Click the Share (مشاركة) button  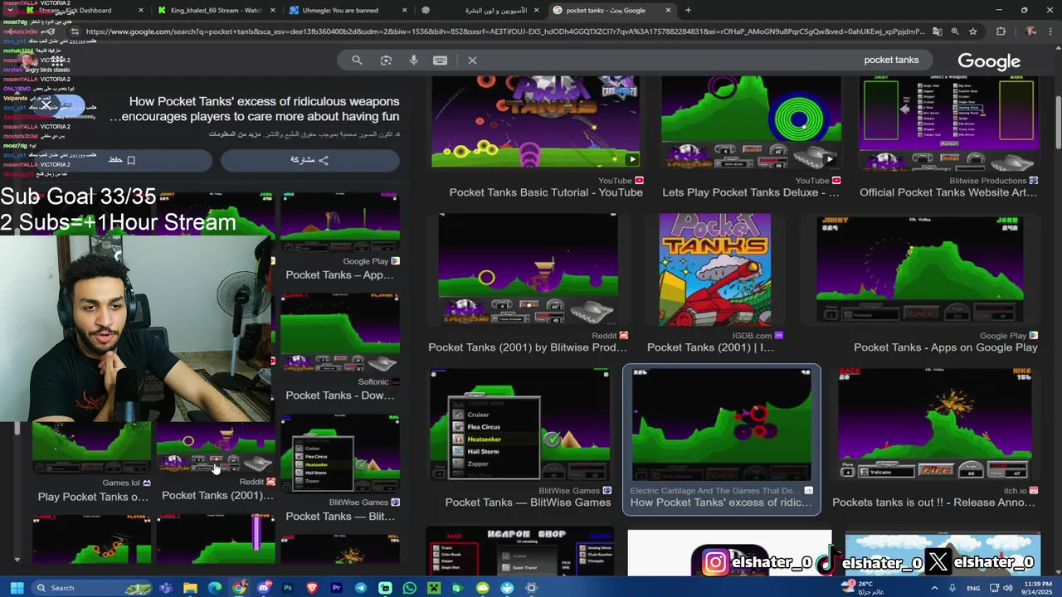click(x=309, y=160)
